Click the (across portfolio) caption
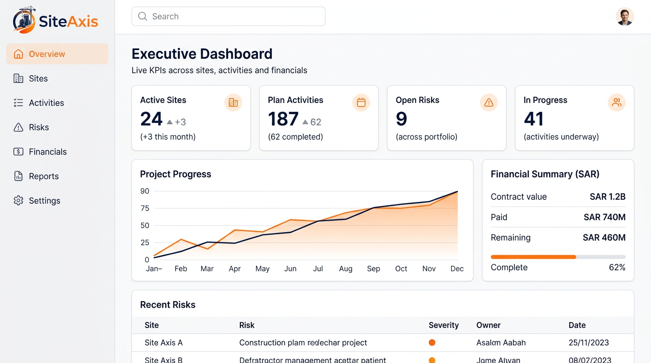 [x=427, y=137]
